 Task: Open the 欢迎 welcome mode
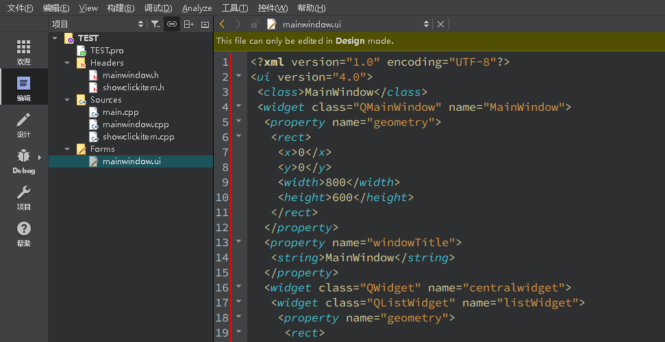24,52
